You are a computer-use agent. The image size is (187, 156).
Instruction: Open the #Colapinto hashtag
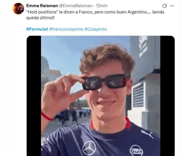[96, 29]
